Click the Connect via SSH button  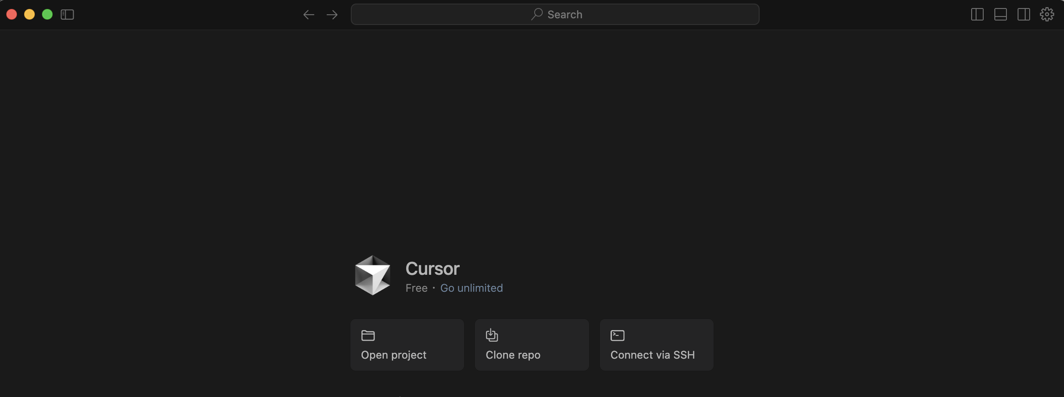[656, 344]
